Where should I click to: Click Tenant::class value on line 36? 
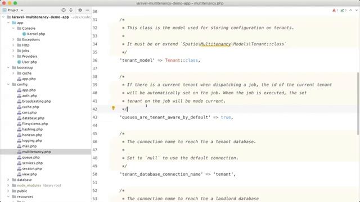click(x=181, y=60)
